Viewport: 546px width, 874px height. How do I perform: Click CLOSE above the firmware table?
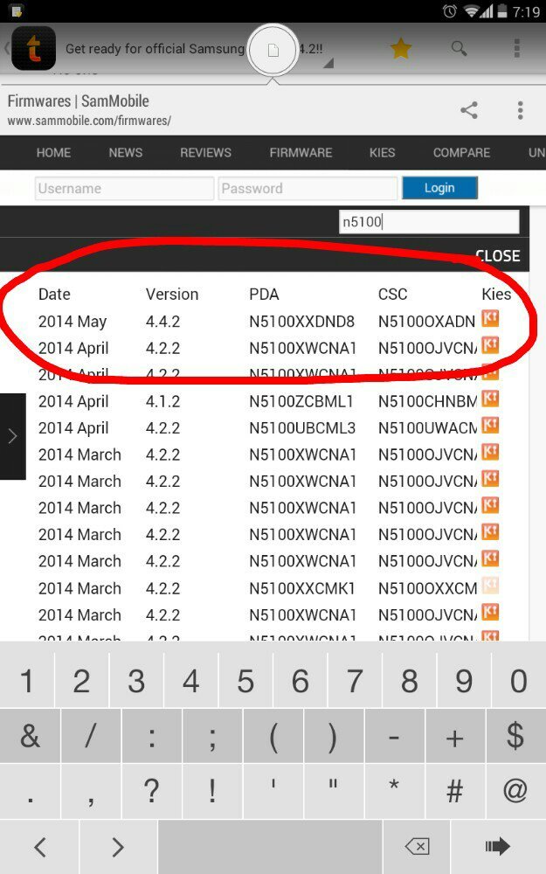(498, 256)
